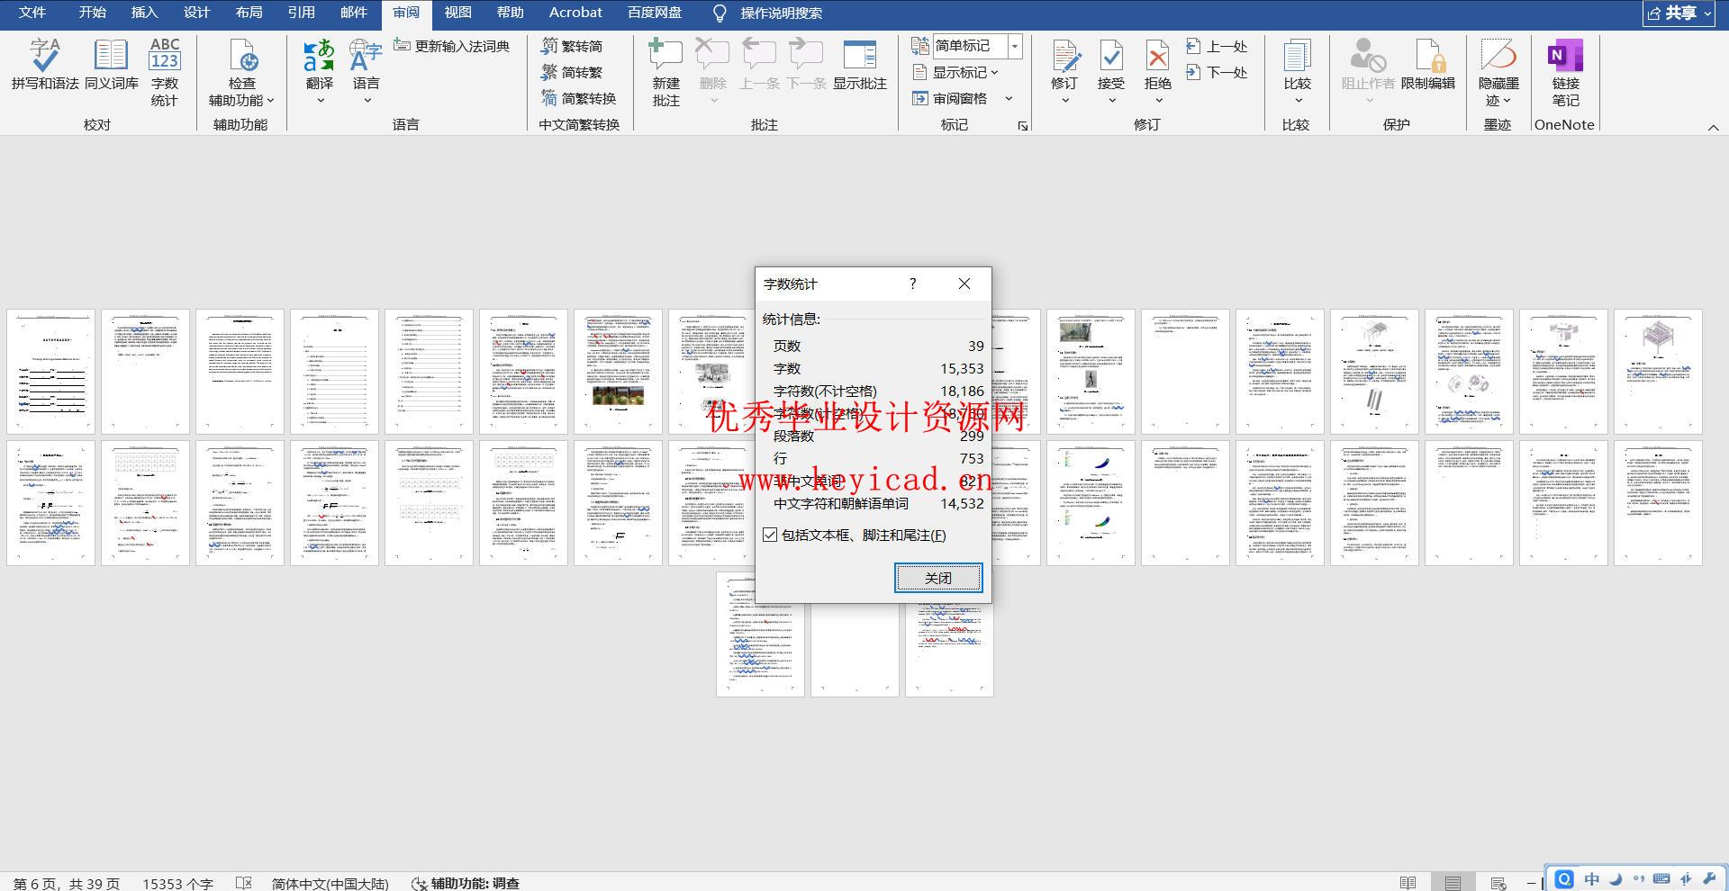1729x891 pixels.
Task: Click Show Comments (显示批注)
Action: tap(860, 65)
